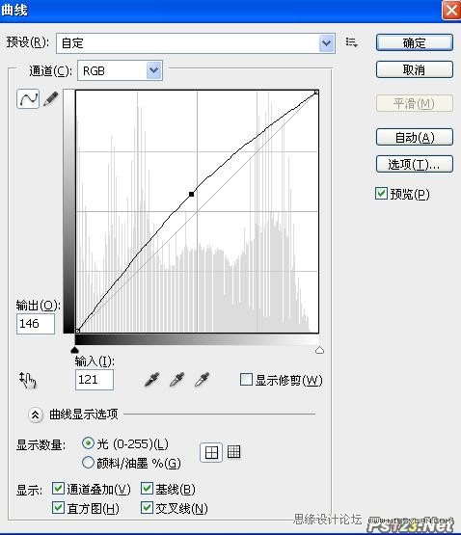Click the black point input slider

coord(74,350)
